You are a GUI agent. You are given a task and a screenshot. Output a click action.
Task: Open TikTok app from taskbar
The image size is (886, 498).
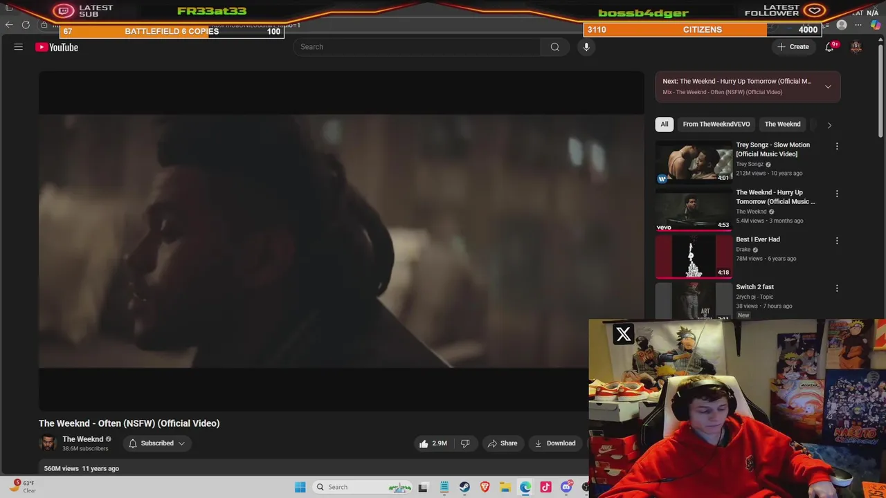(x=546, y=487)
